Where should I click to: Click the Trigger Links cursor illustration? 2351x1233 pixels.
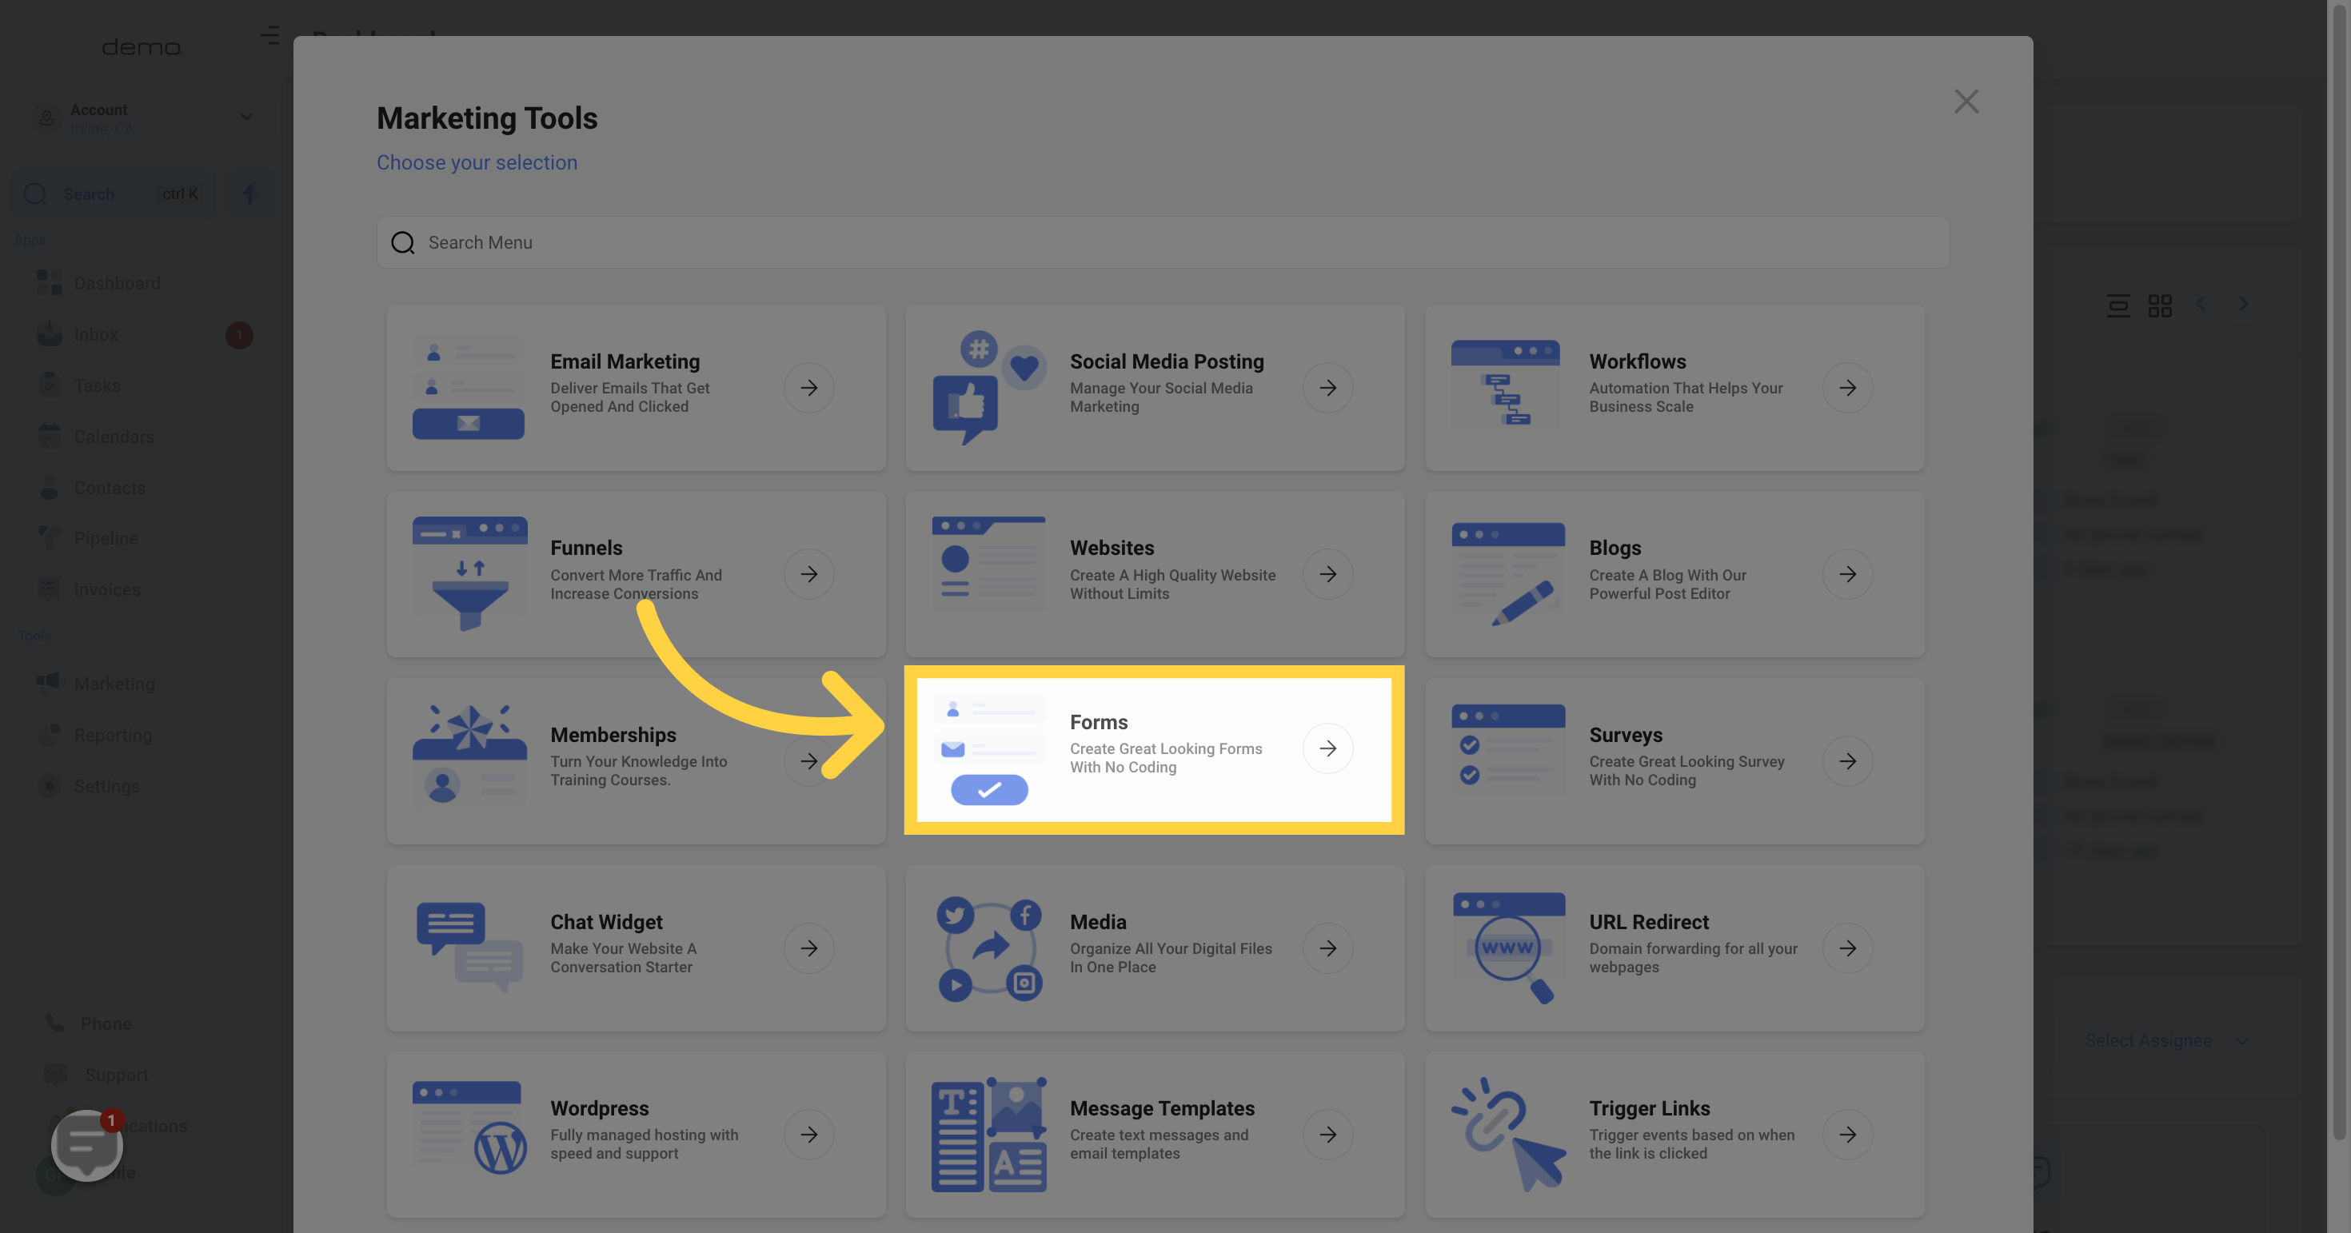pyautogui.click(x=1507, y=1135)
